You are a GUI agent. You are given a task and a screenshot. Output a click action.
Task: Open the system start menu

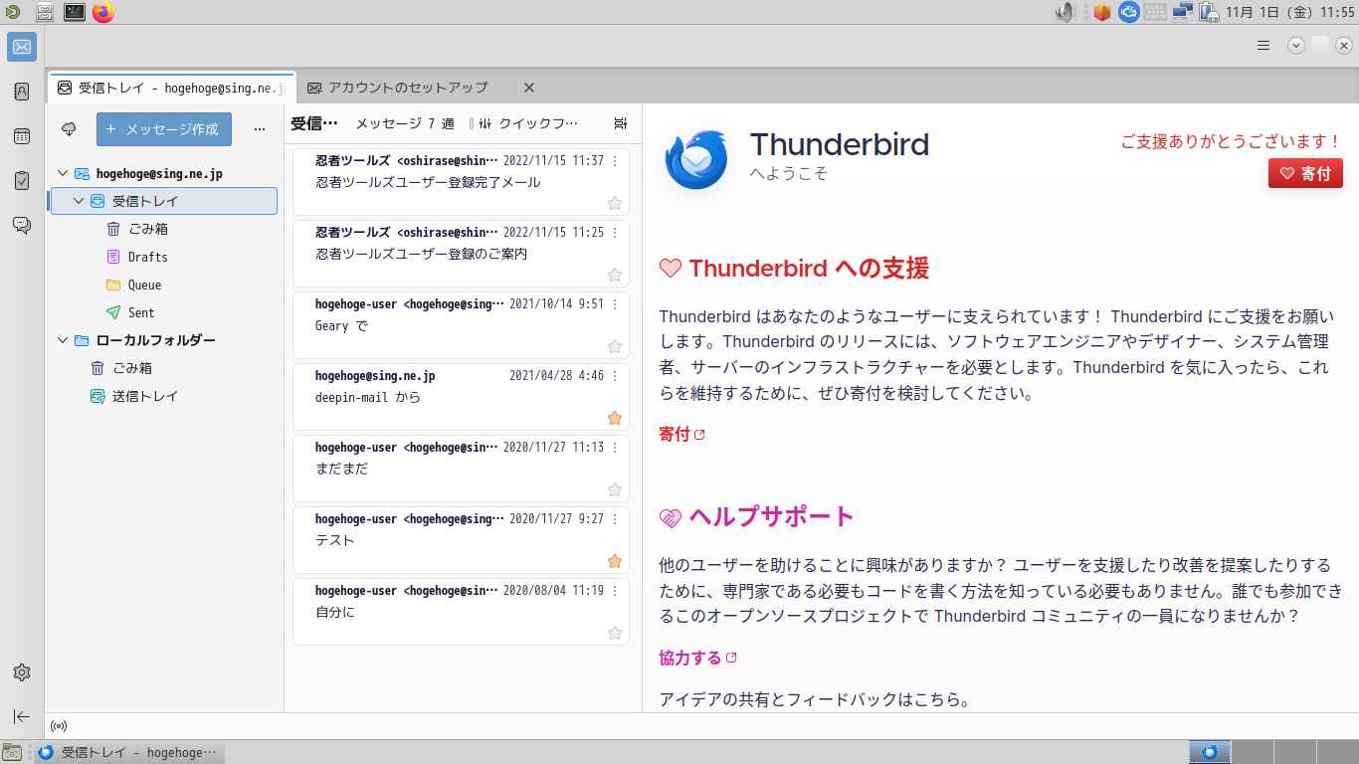pos(11,12)
